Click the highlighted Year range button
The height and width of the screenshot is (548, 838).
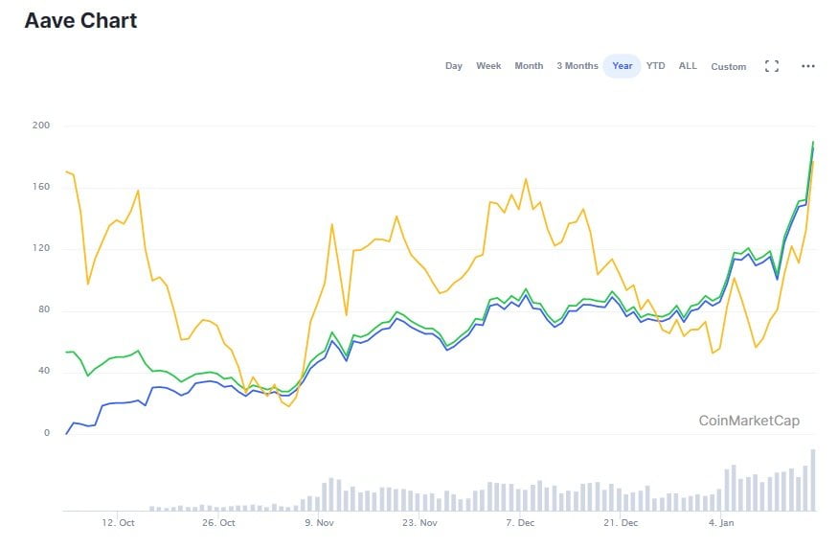tap(622, 66)
